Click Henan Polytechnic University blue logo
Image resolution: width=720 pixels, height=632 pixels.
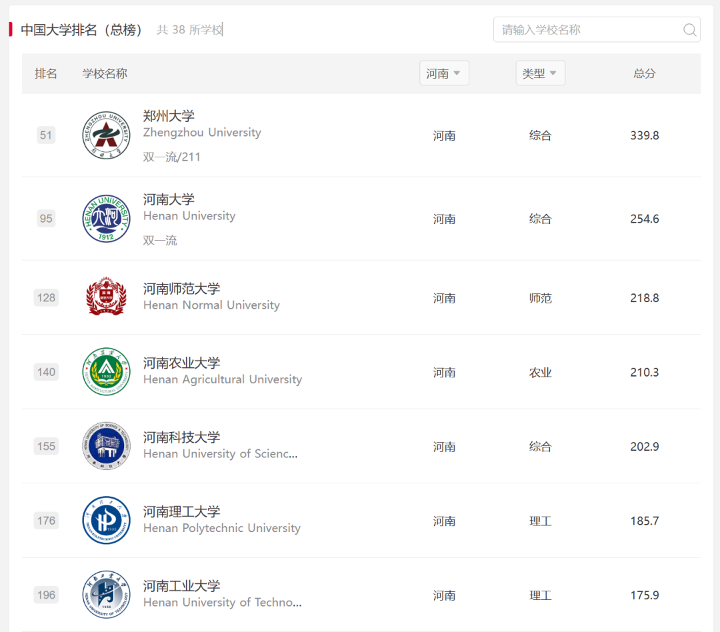[x=106, y=521]
